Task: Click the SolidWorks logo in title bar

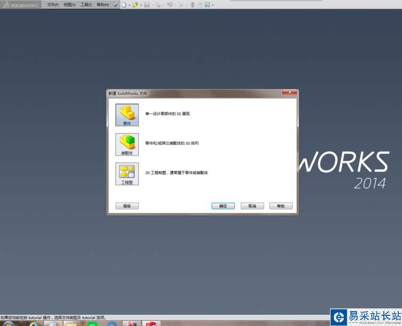Action: (20, 5)
